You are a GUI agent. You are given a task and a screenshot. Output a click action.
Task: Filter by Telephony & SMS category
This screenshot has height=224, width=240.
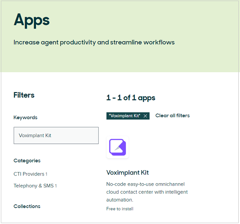[x=35, y=186]
